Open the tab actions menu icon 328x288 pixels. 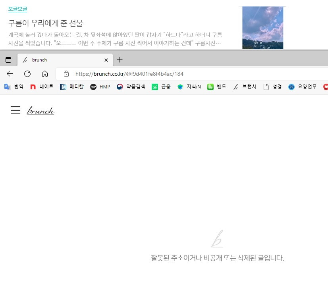(8, 60)
